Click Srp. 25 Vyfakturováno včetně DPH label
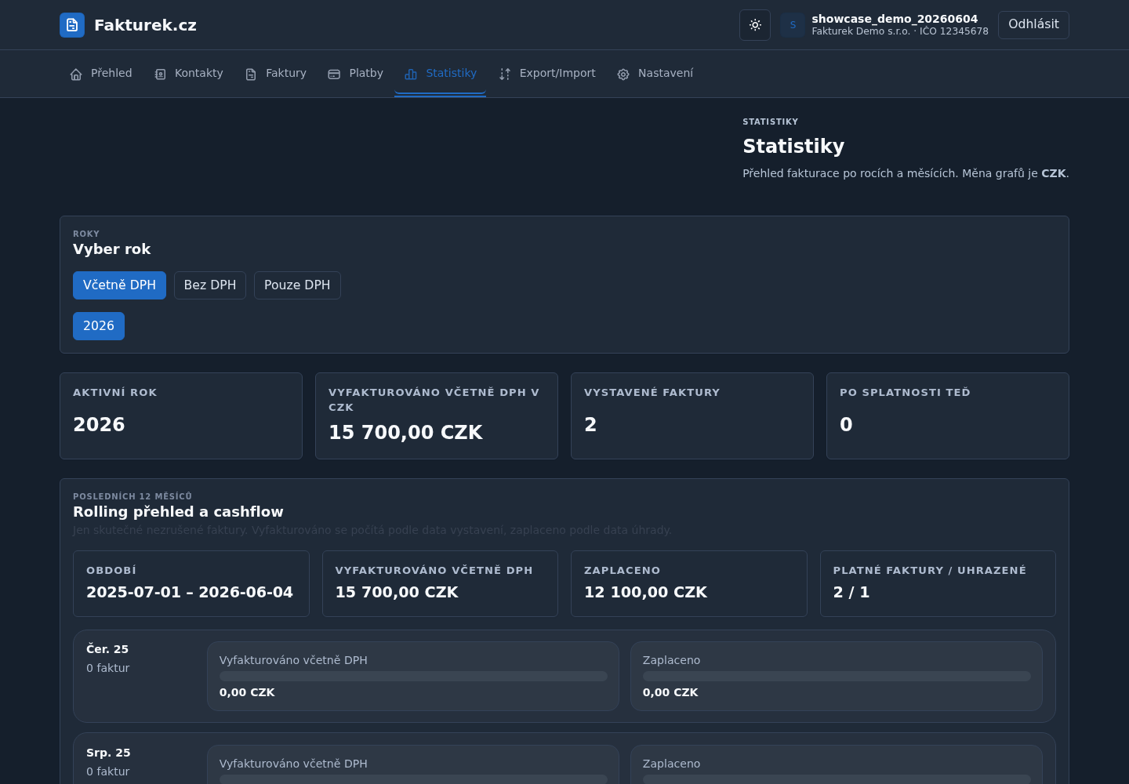The width and height of the screenshot is (1129, 784). [x=293, y=764]
